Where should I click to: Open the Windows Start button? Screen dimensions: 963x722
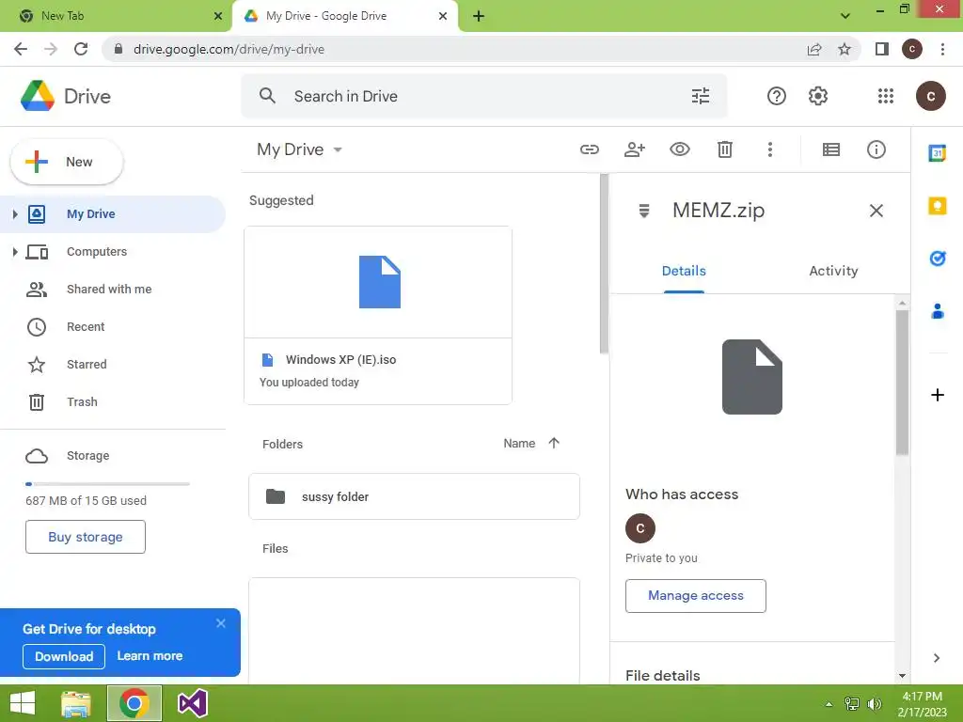click(23, 703)
